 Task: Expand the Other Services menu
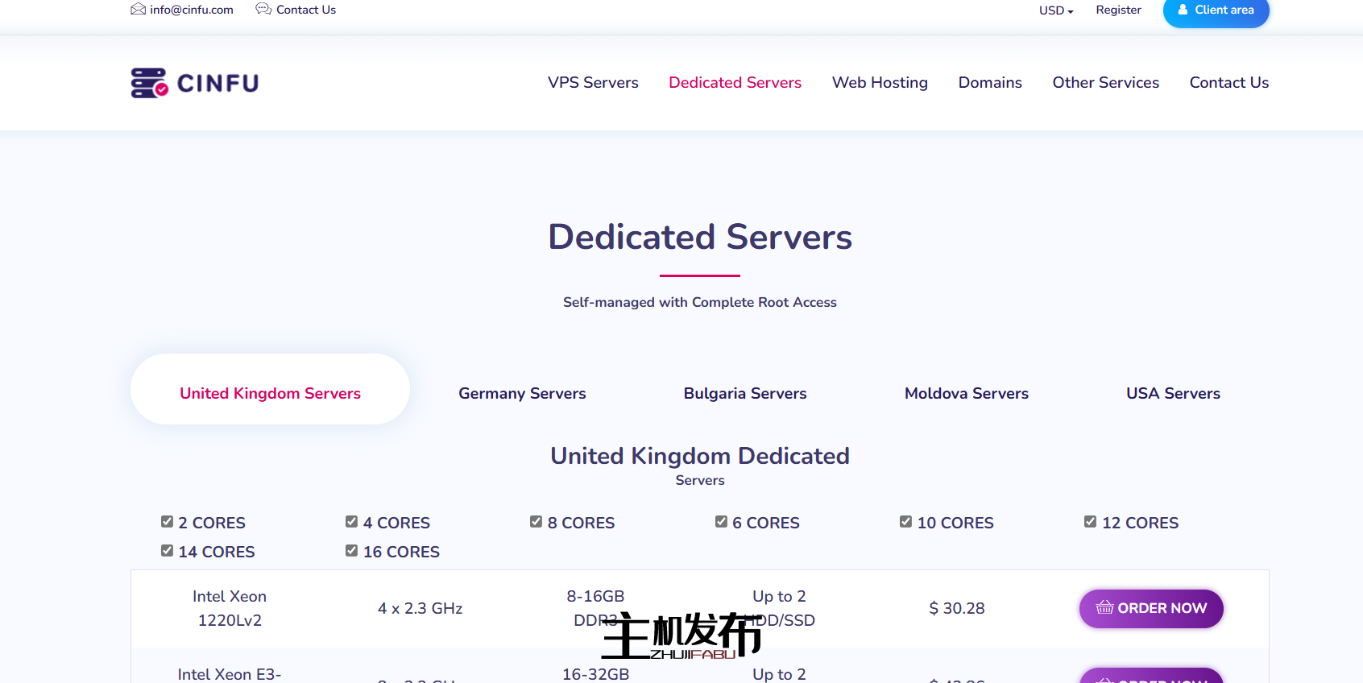click(x=1105, y=83)
